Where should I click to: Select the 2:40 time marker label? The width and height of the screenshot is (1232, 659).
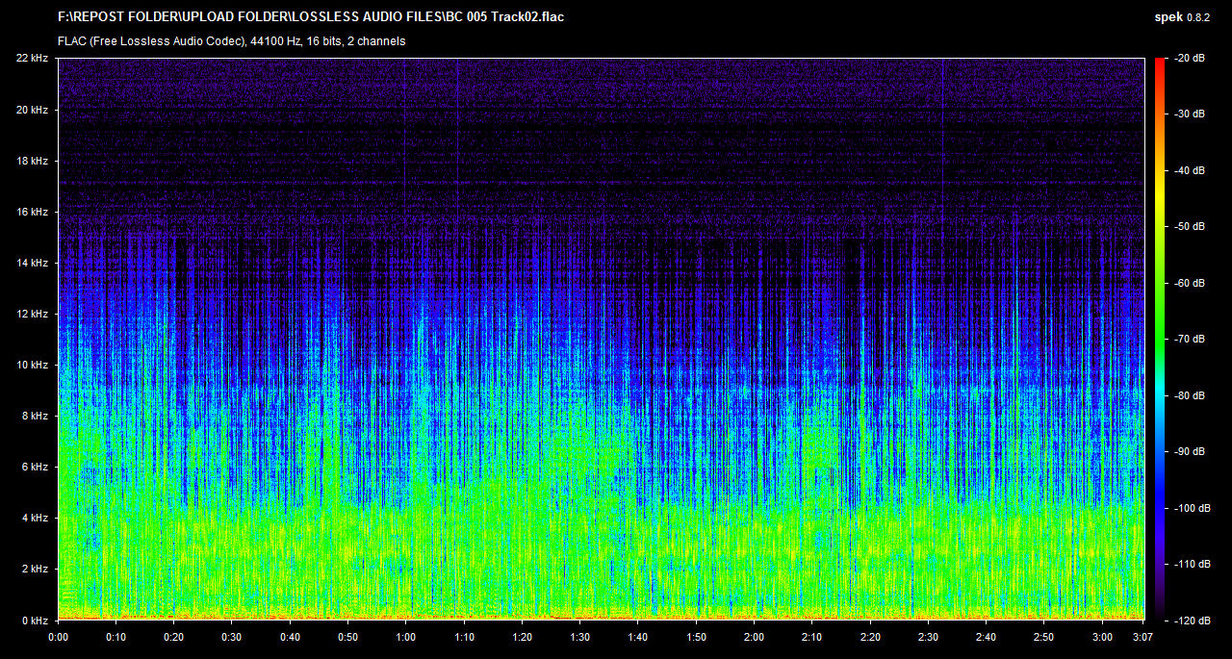[987, 637]
